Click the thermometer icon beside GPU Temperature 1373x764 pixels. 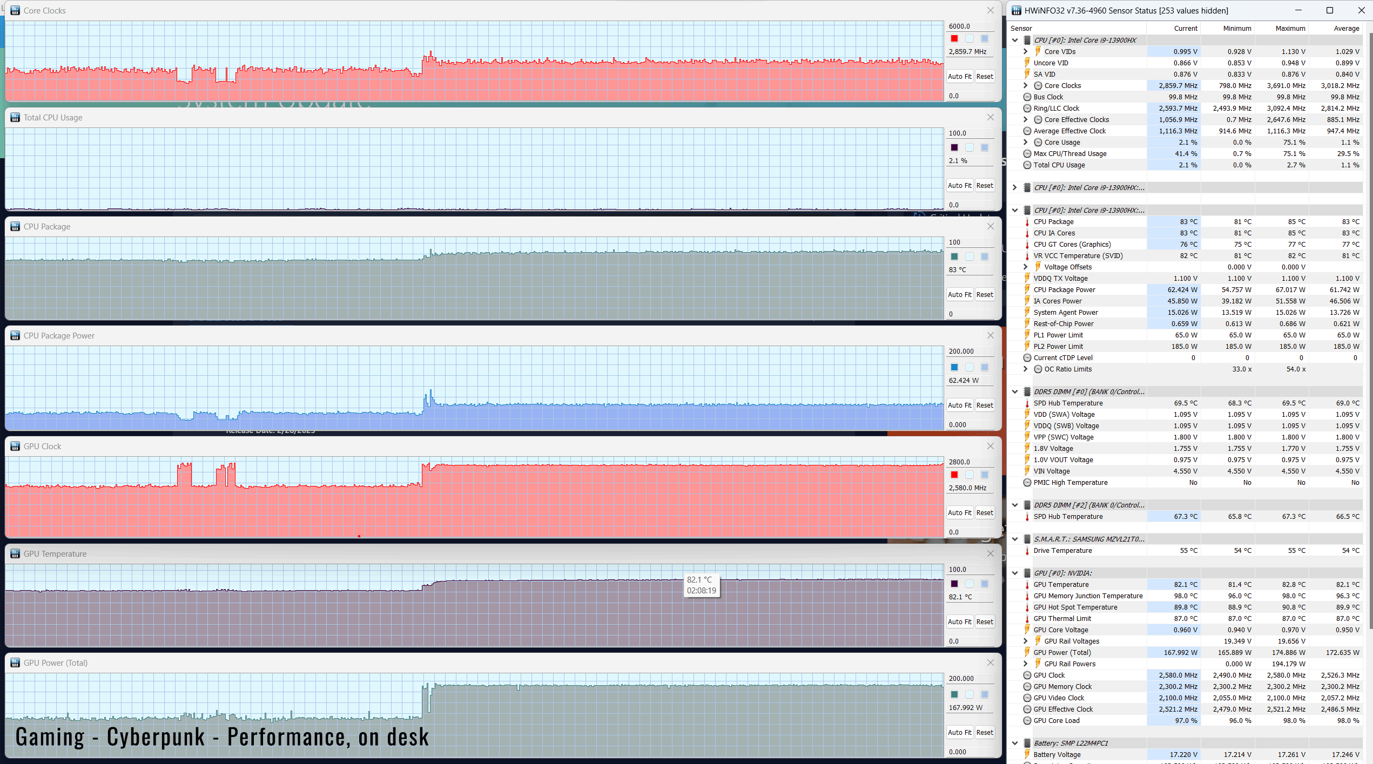coord(1027,584)
